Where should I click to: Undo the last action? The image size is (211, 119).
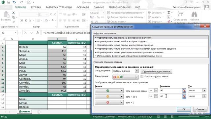click(14, 2)
